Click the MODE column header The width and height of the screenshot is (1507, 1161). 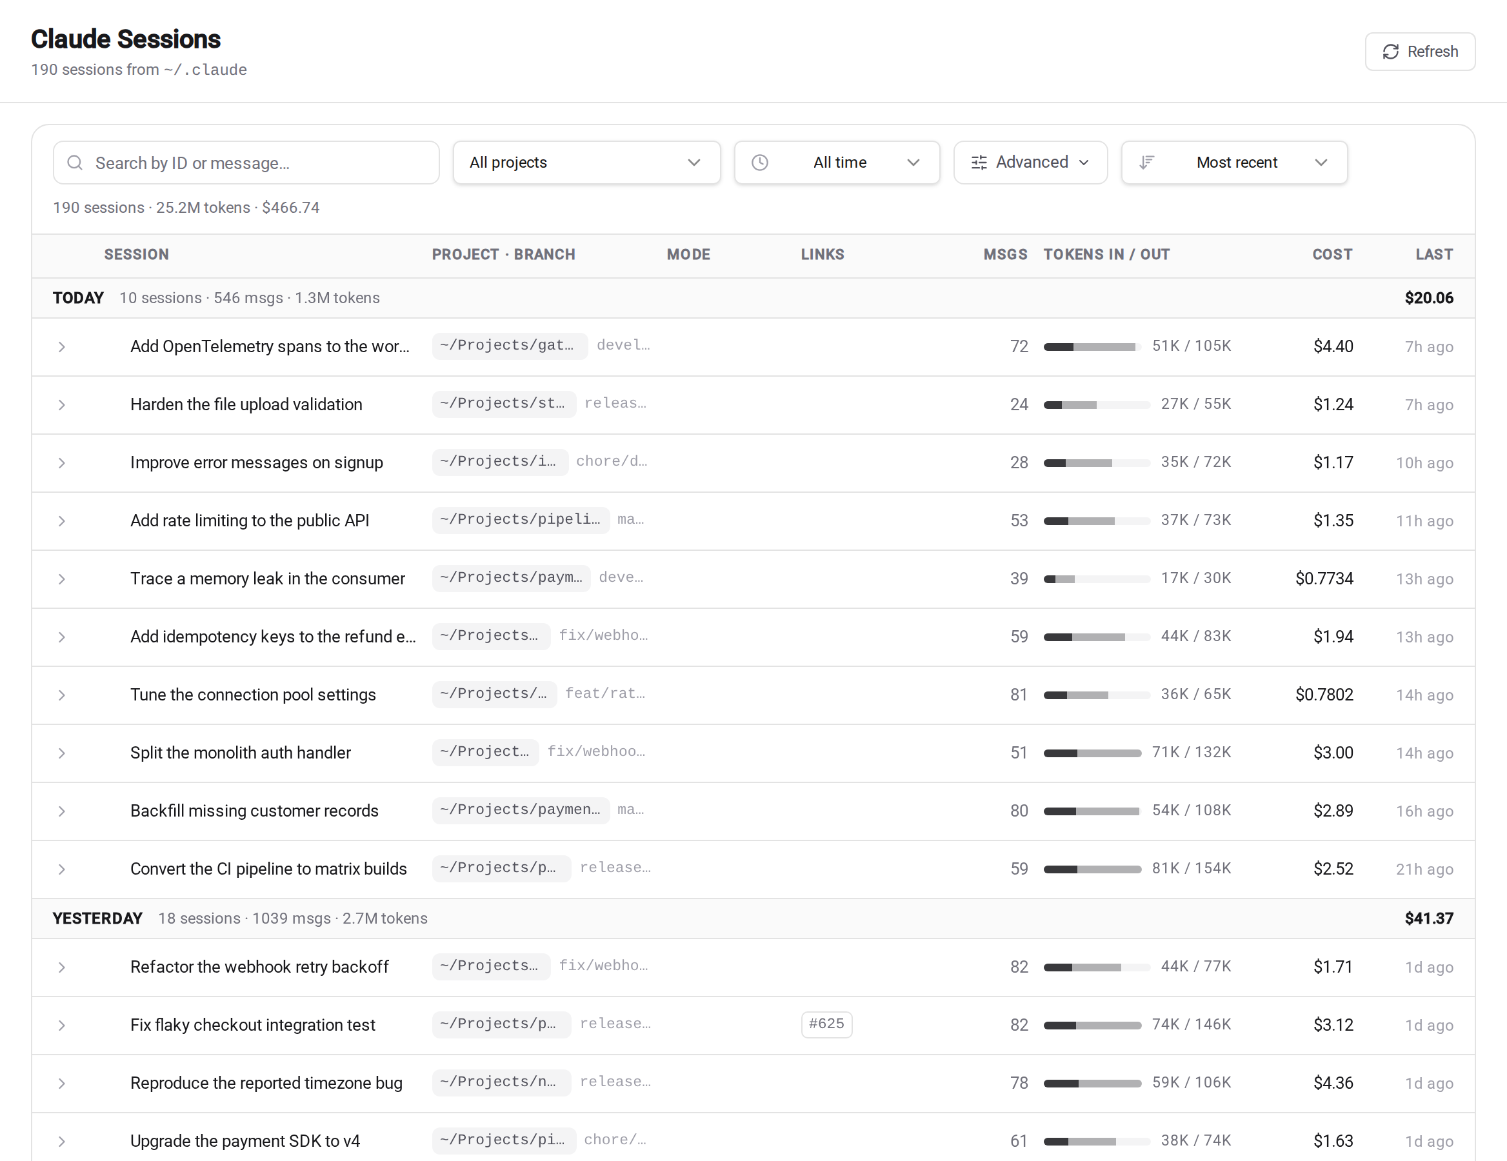point(688,255)
